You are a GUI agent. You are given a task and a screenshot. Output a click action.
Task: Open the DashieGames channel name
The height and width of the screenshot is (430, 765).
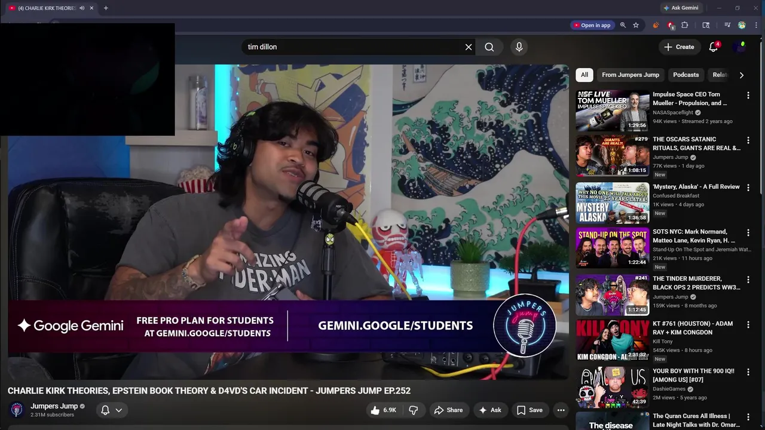click(x=669, y=389)
